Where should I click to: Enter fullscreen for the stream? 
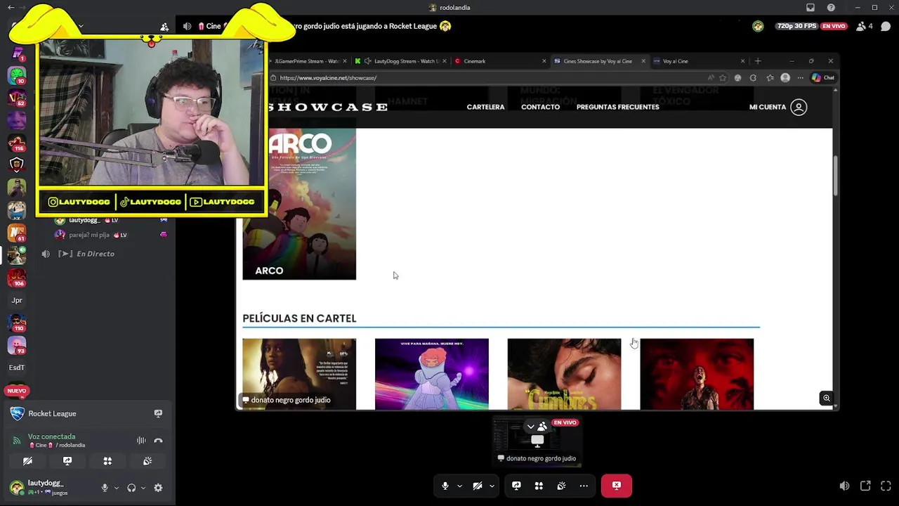point(886,486)
